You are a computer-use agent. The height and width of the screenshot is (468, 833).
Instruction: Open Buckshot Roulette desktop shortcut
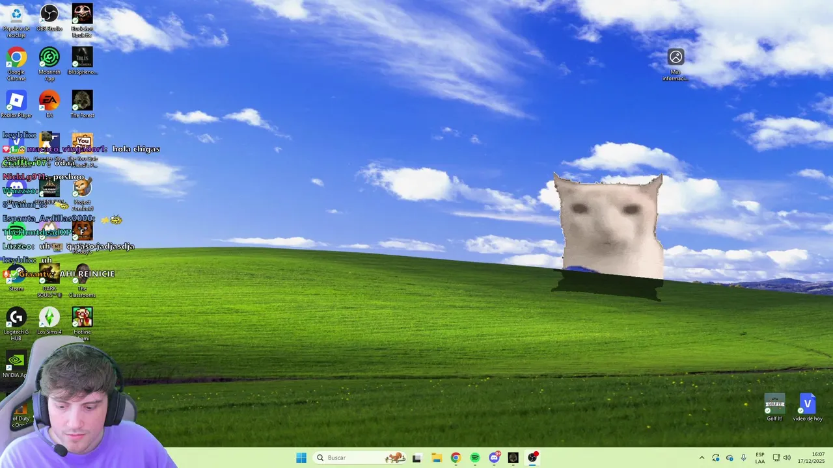click(82, 21)
